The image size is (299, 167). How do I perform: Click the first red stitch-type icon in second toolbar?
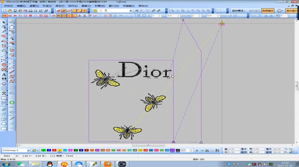point(5,16)
